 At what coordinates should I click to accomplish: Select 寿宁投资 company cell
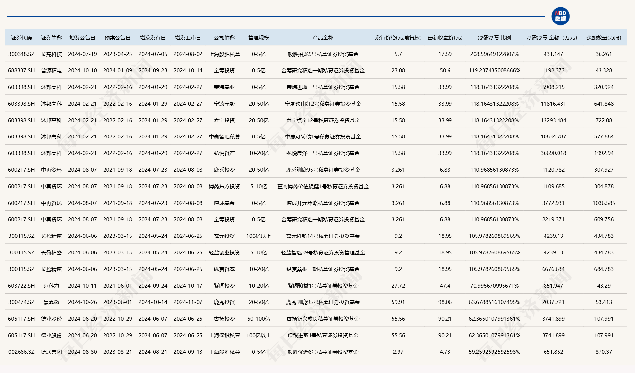pos(224,120)
